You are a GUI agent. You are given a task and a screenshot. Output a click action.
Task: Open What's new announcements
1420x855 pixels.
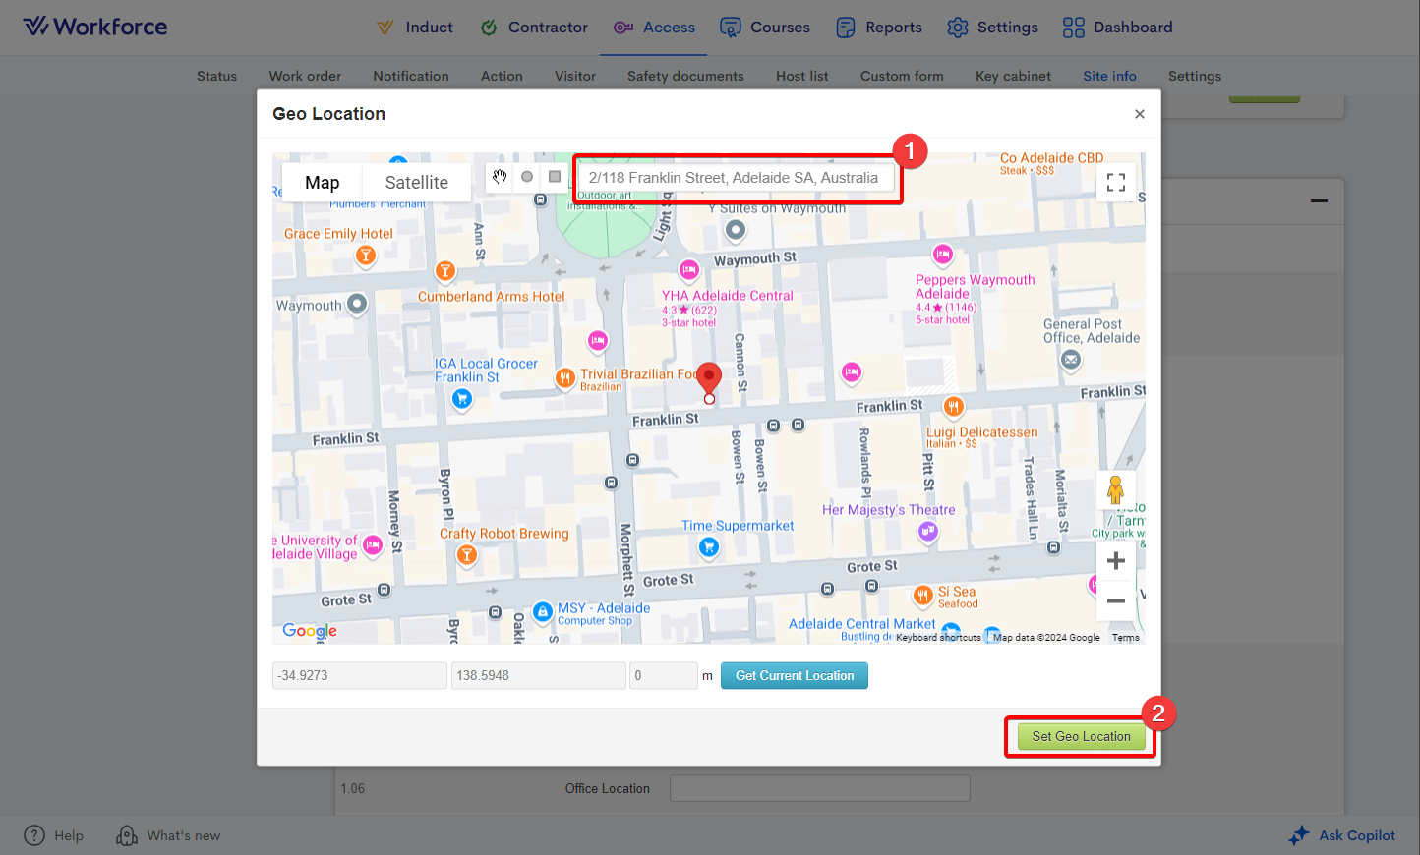168,835
